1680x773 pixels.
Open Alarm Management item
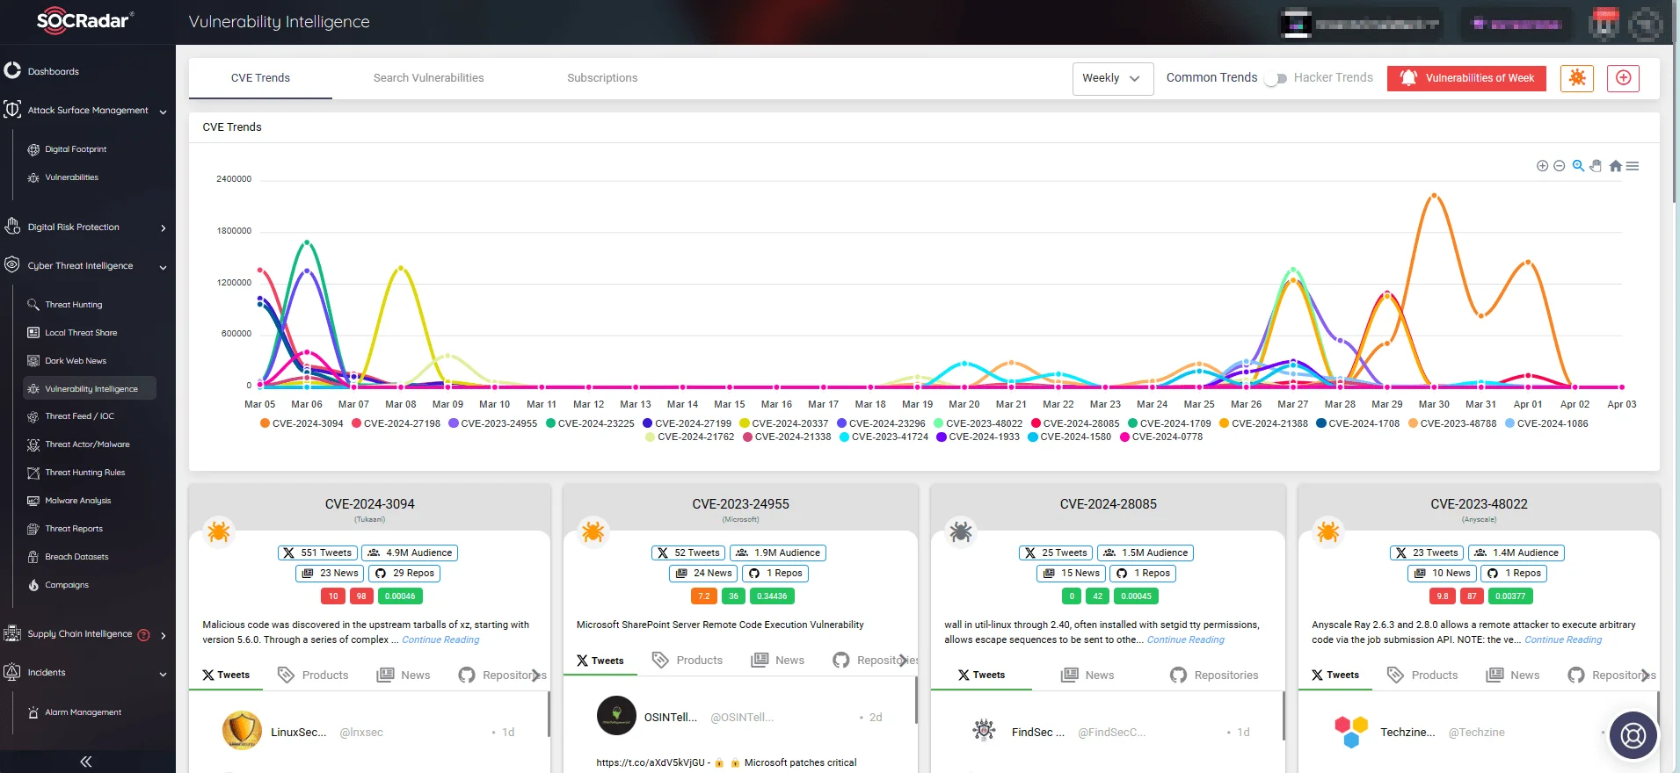(83, 712)
